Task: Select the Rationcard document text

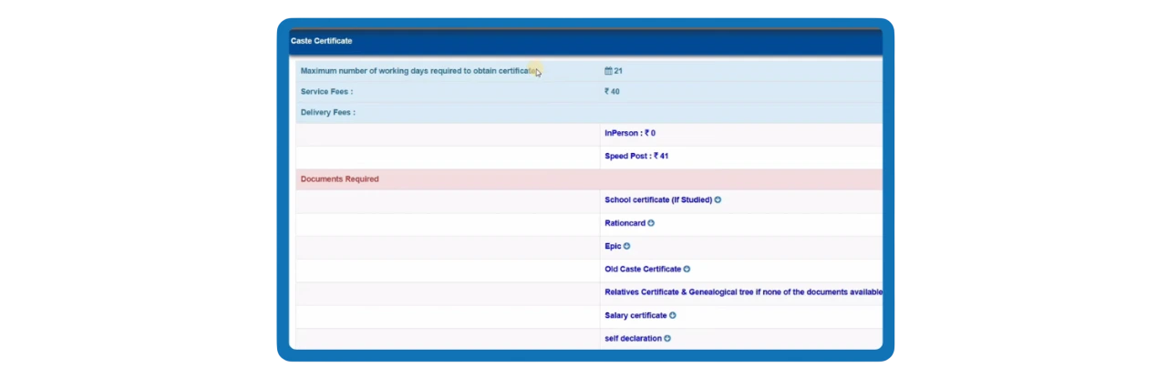Action: pos(625,223)
